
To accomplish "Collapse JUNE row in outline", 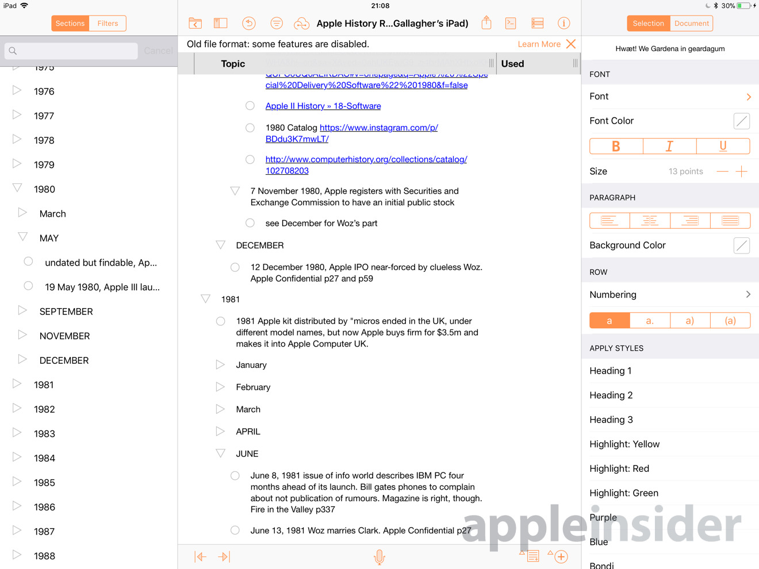I will tap(220, 453).
